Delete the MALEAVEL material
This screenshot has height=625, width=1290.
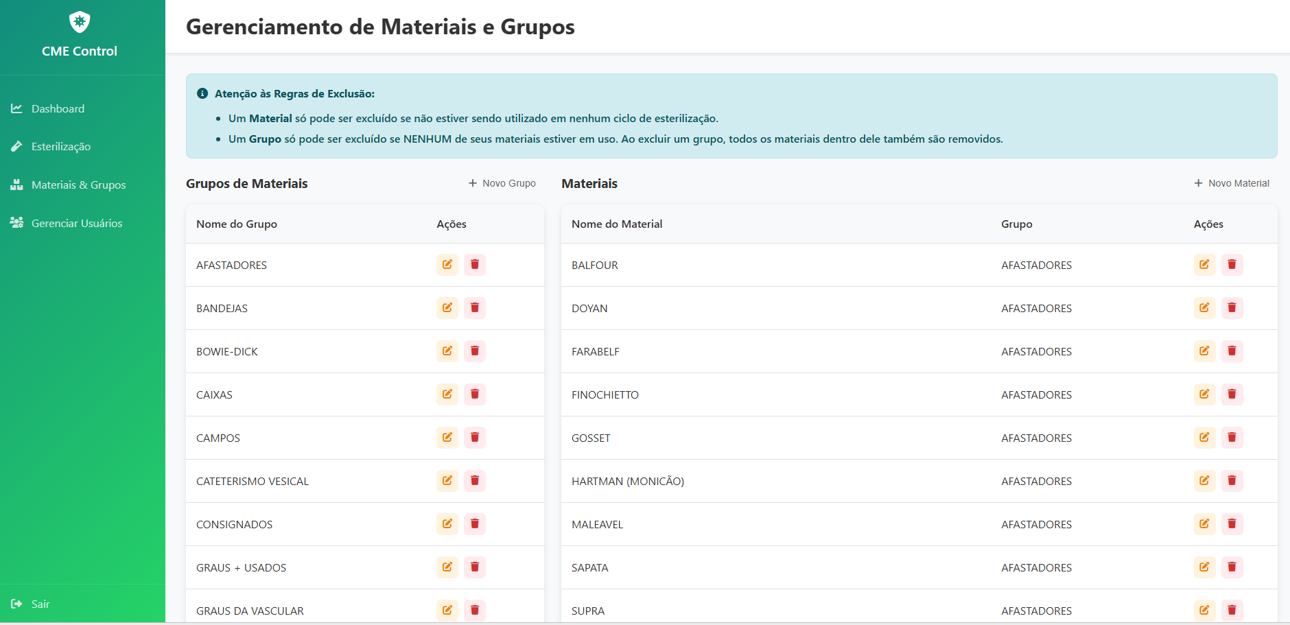click(1232, 524)
